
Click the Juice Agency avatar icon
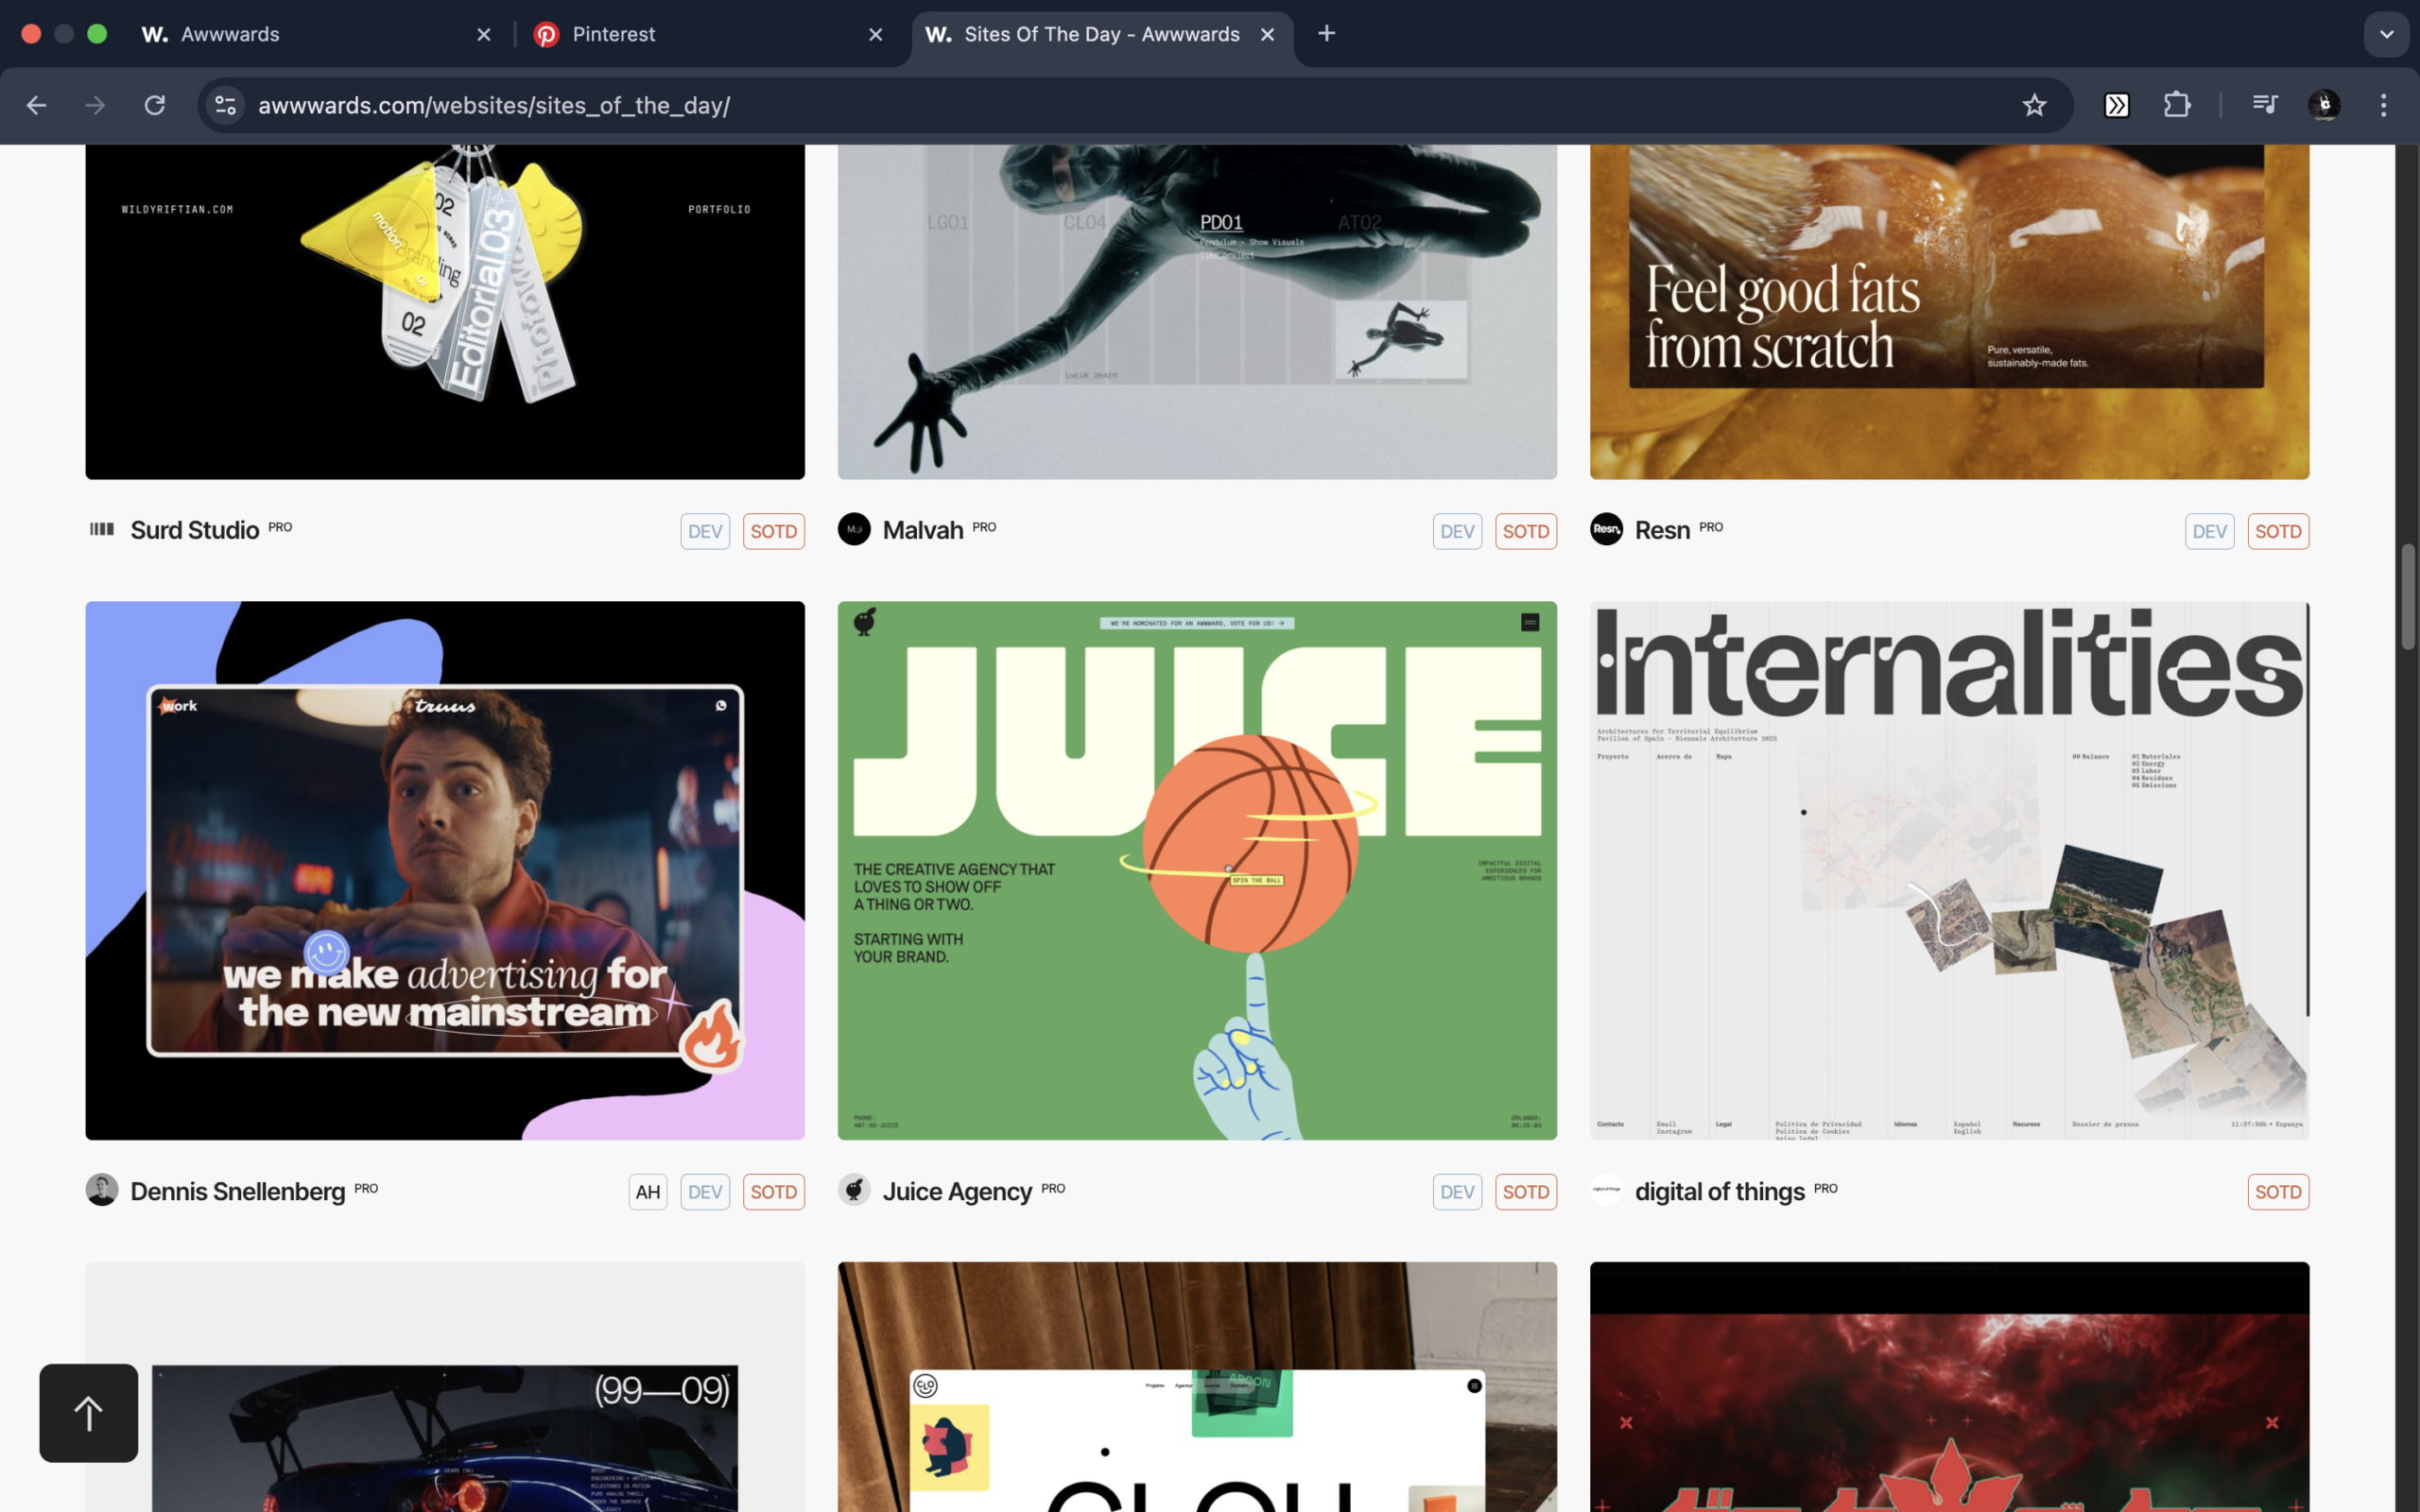click(x=854, y=1190)
